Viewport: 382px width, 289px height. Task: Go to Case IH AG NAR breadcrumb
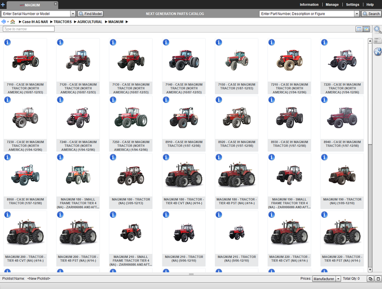coord(35,22)
